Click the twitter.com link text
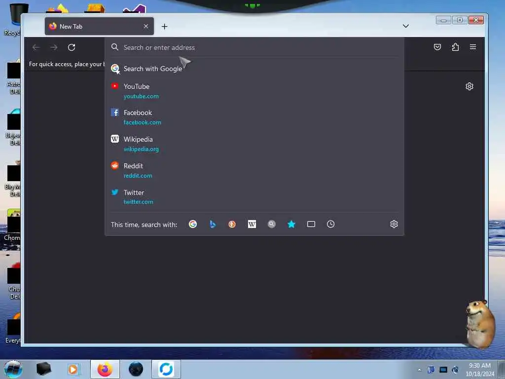The height and width of the screenshot is (379, 505). (139, 202)
